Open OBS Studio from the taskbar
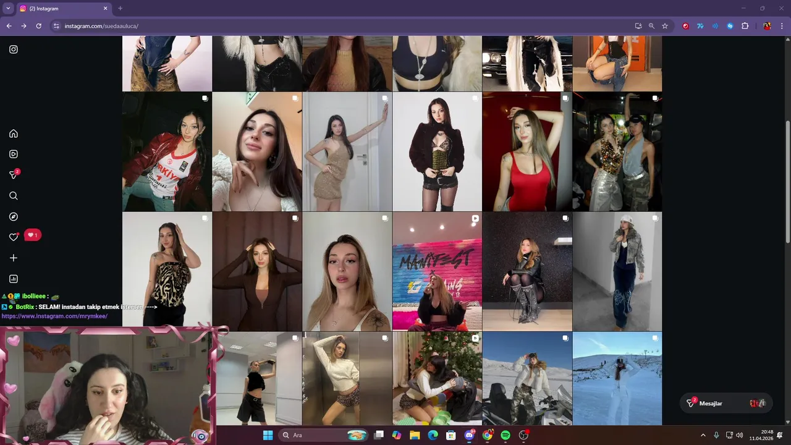 click(x=524, y=435)
